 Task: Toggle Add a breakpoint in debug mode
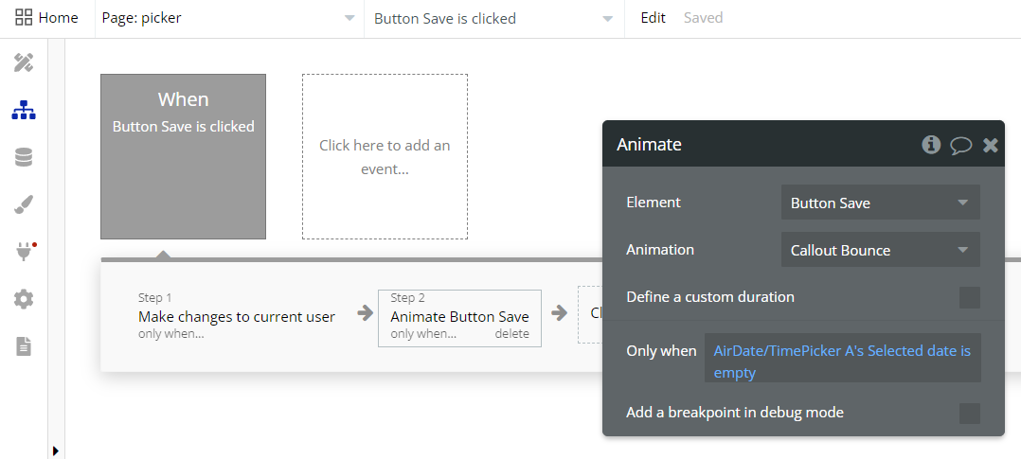[969, 413]
